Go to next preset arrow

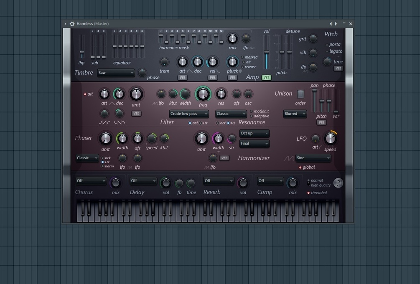click(x=336, y=23)
